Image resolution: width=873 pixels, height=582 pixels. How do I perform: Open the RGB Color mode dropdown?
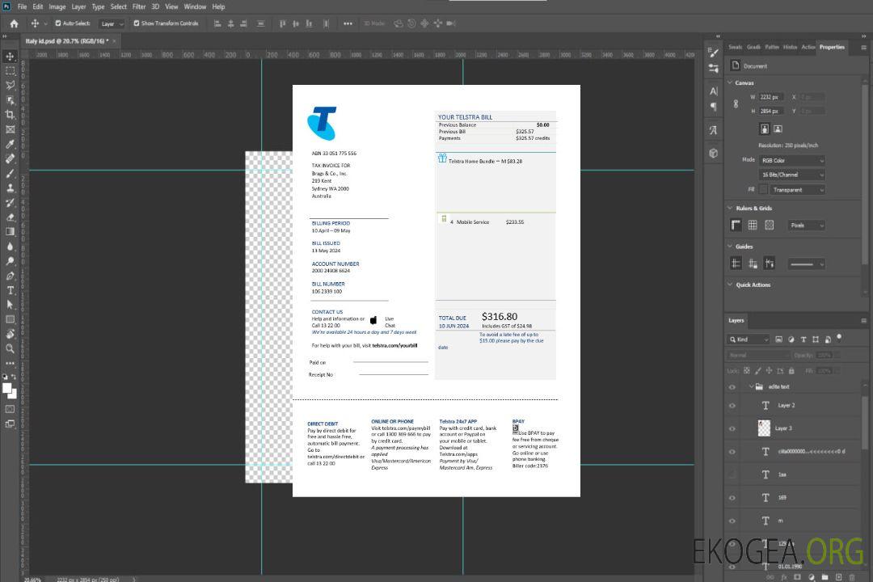(791, 160)
